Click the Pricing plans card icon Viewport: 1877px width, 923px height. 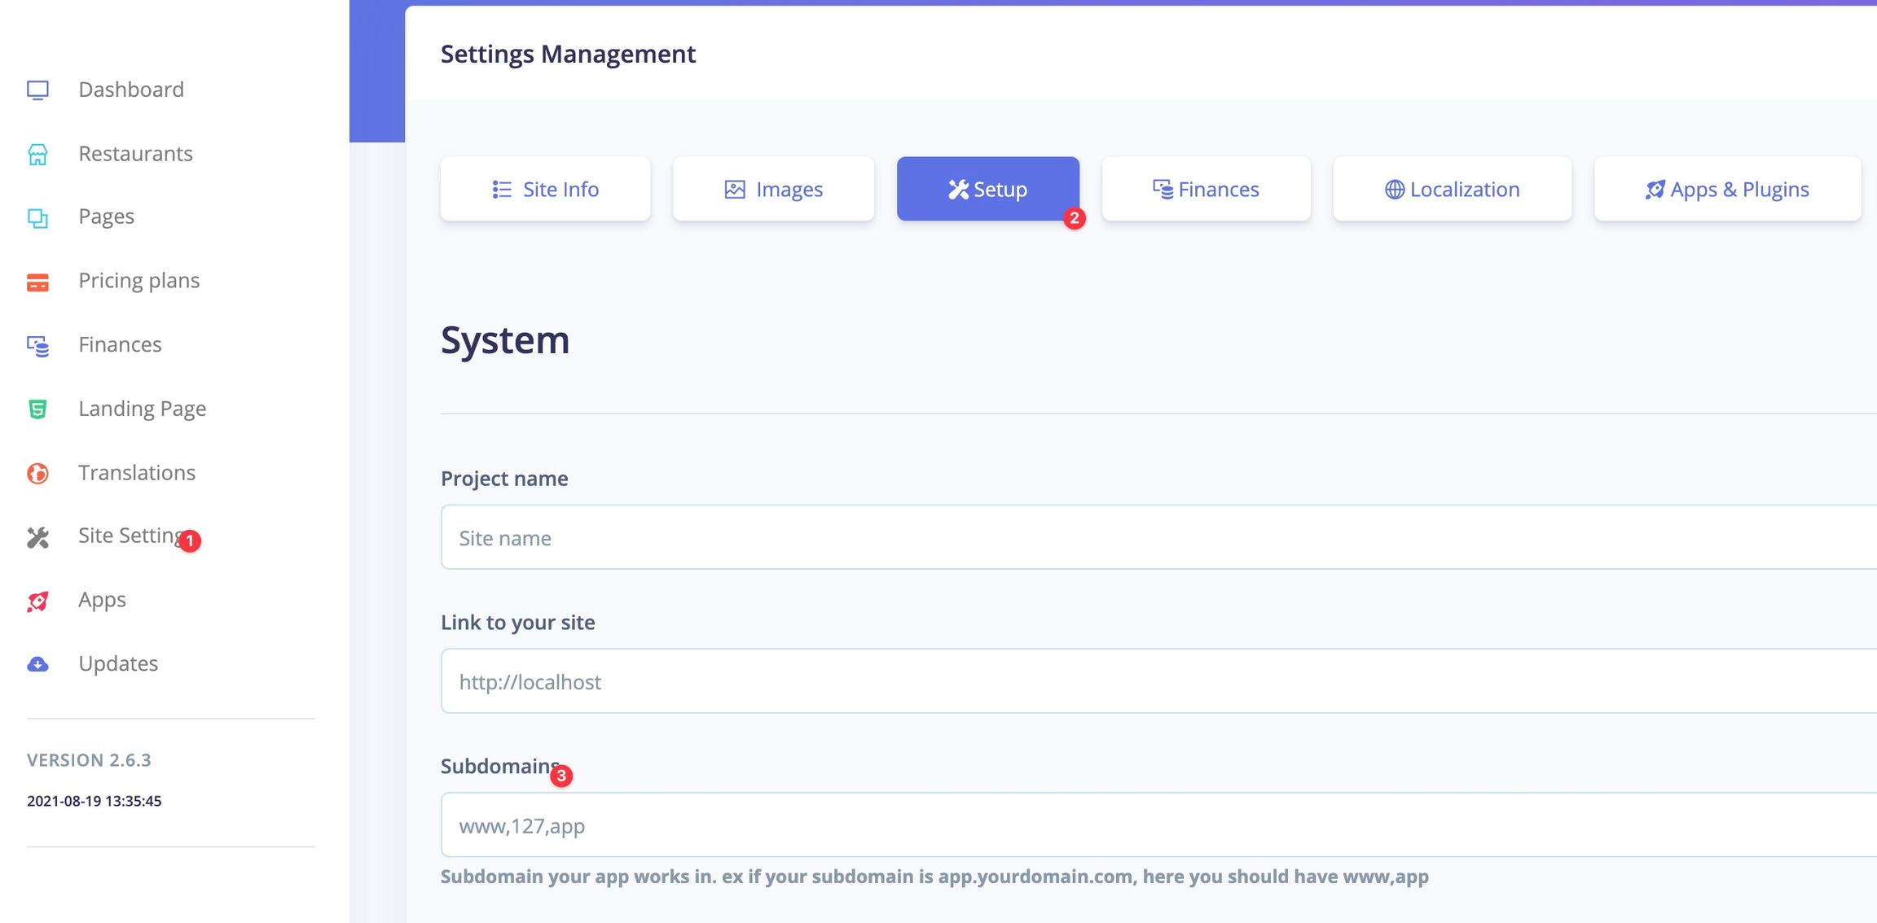click(x=37, y=282)
